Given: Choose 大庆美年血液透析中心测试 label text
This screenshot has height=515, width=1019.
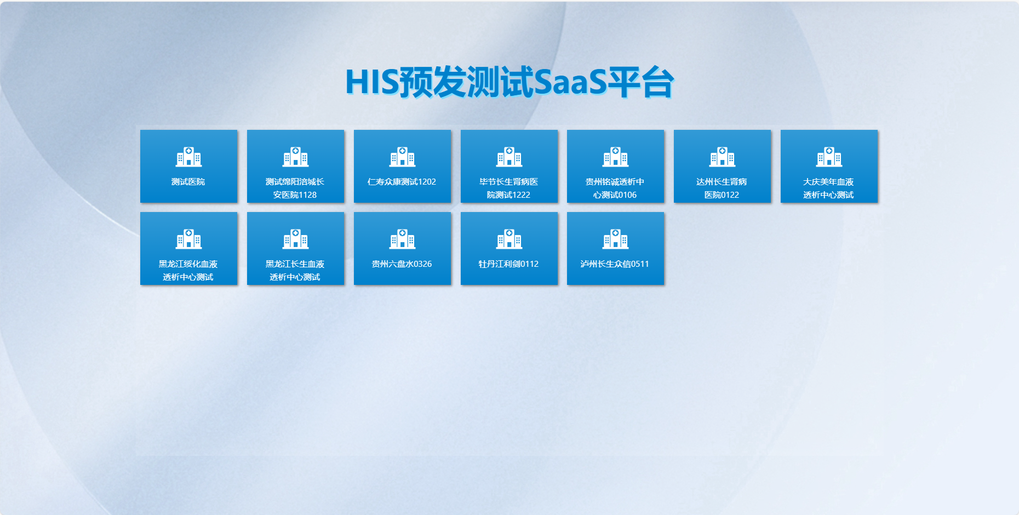Looking at the screenshot, I should tap(829, 188).
